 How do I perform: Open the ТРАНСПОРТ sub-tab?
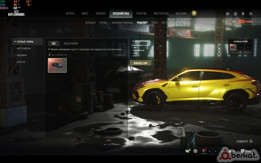pyautogui.click(x=142, y=23)
